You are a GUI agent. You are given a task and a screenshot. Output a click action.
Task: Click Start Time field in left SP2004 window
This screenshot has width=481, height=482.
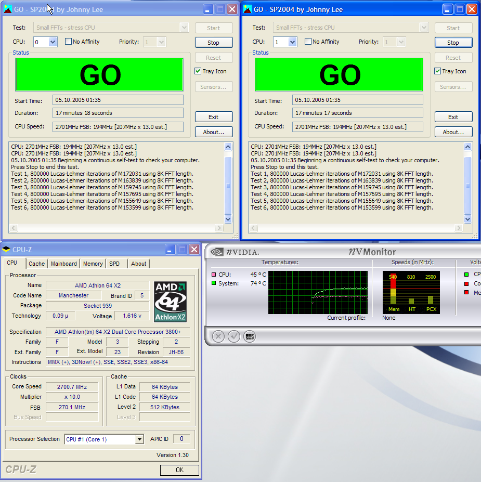(x=118, y=100)
